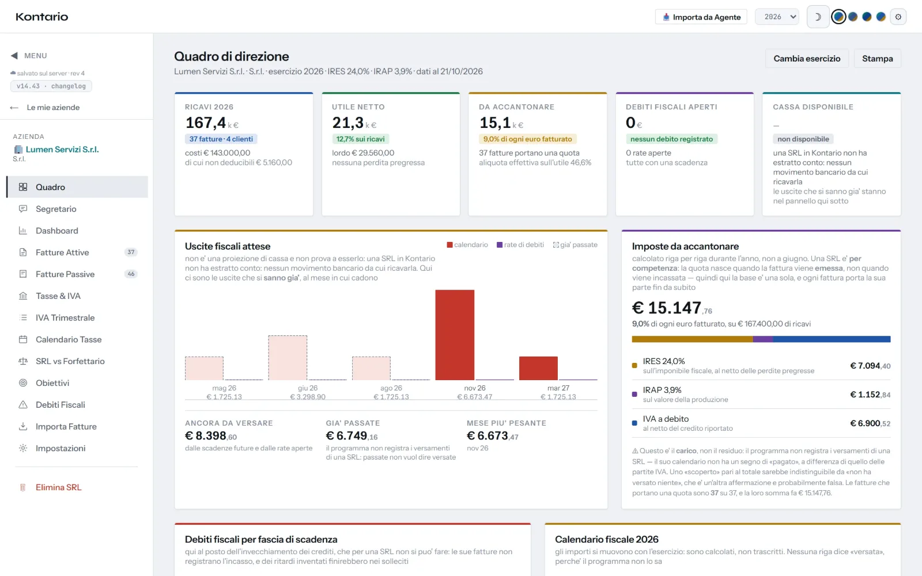Click the Importa da Agente button
This screenshot has width=922, height=576.
coord(701,17)
